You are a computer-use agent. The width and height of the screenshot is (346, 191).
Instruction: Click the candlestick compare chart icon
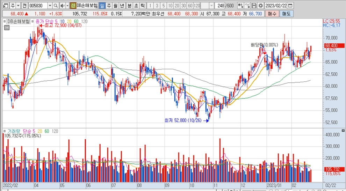coord(240,6)
